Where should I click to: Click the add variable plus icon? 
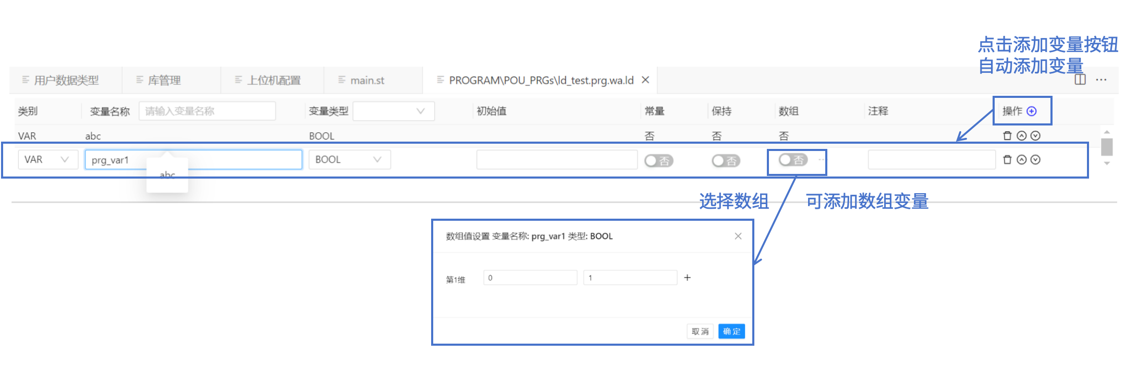(x=1031, y=111)
